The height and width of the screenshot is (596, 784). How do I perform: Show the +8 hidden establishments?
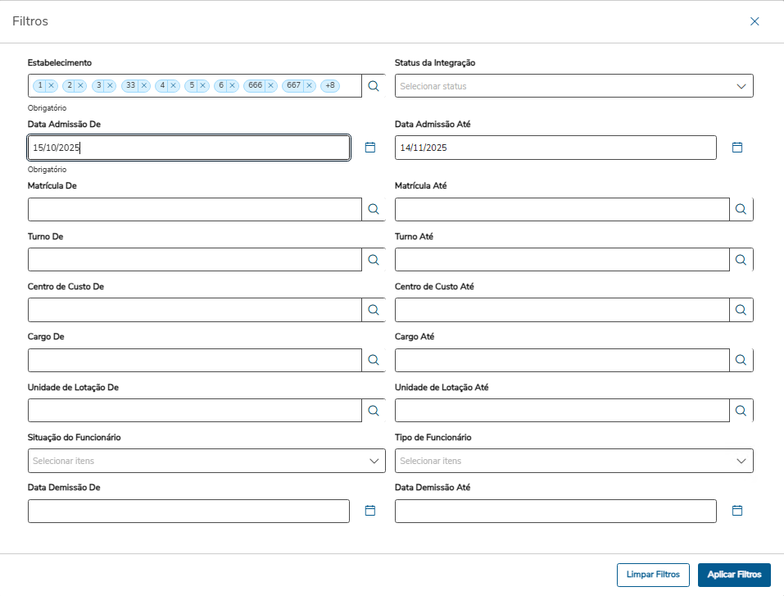tap(330, 85)
